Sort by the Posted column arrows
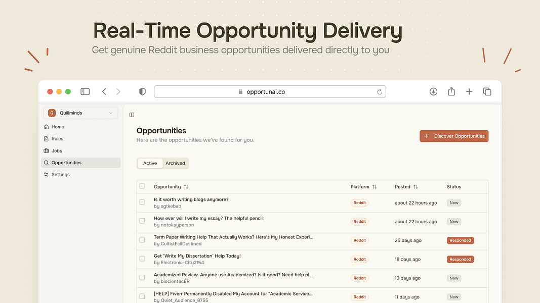540x303 pixels. 416,186
